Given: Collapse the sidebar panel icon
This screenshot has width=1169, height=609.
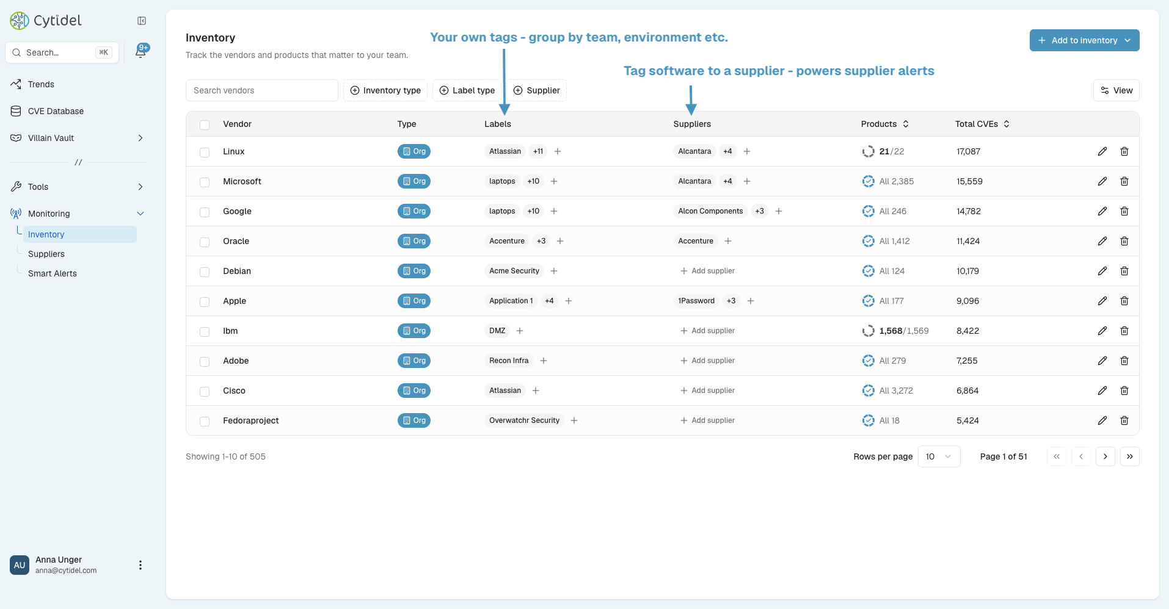Looking at the screenshot, I should click(x=142, y=21).
